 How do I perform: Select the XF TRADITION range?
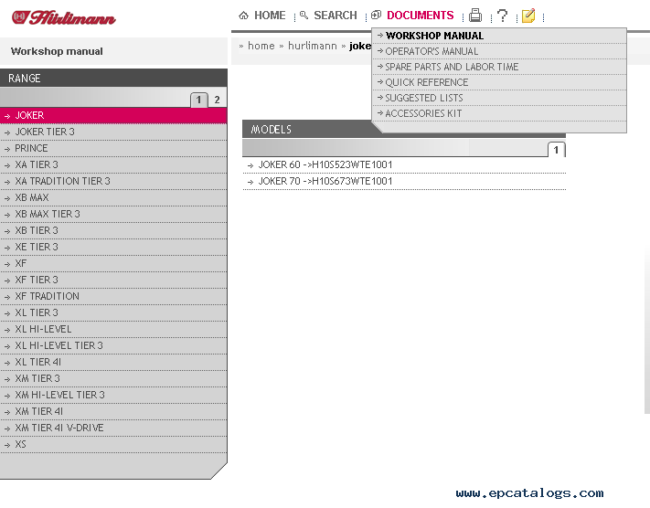[x=113, y=296]
